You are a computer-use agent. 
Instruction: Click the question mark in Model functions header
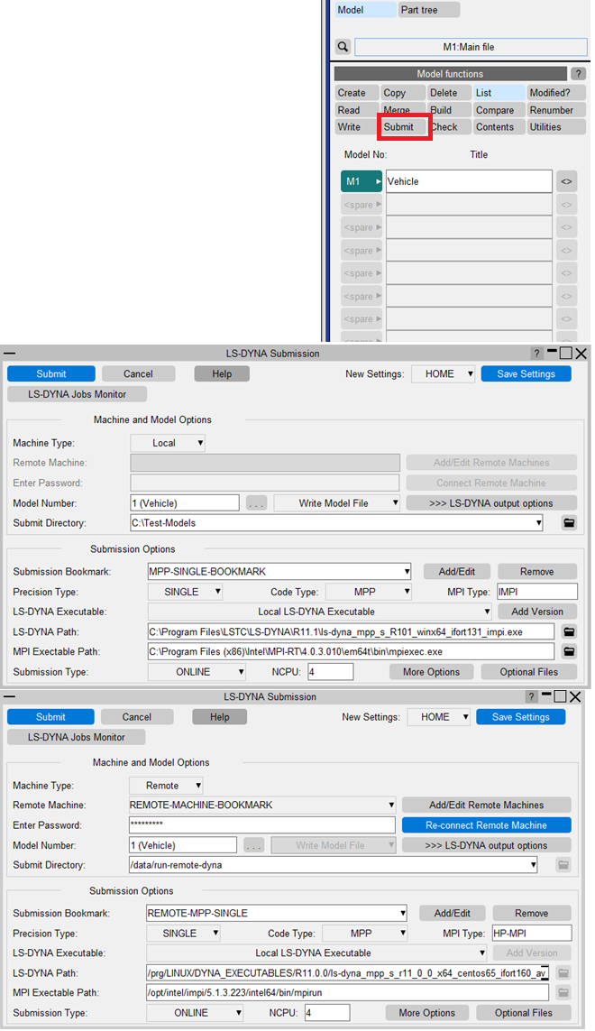(x=579, y=74)
